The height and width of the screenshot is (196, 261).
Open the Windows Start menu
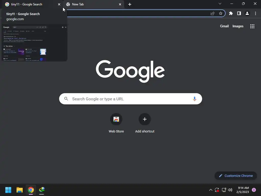(x=8, y=190)
